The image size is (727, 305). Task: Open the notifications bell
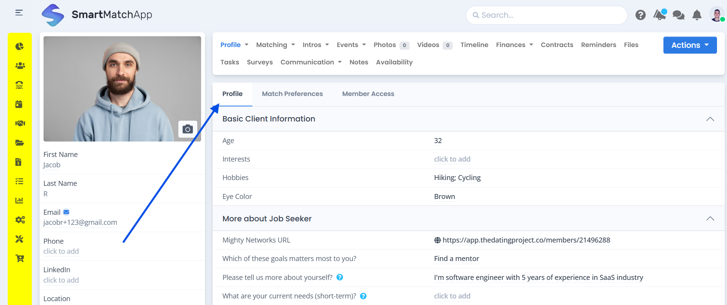697,15
